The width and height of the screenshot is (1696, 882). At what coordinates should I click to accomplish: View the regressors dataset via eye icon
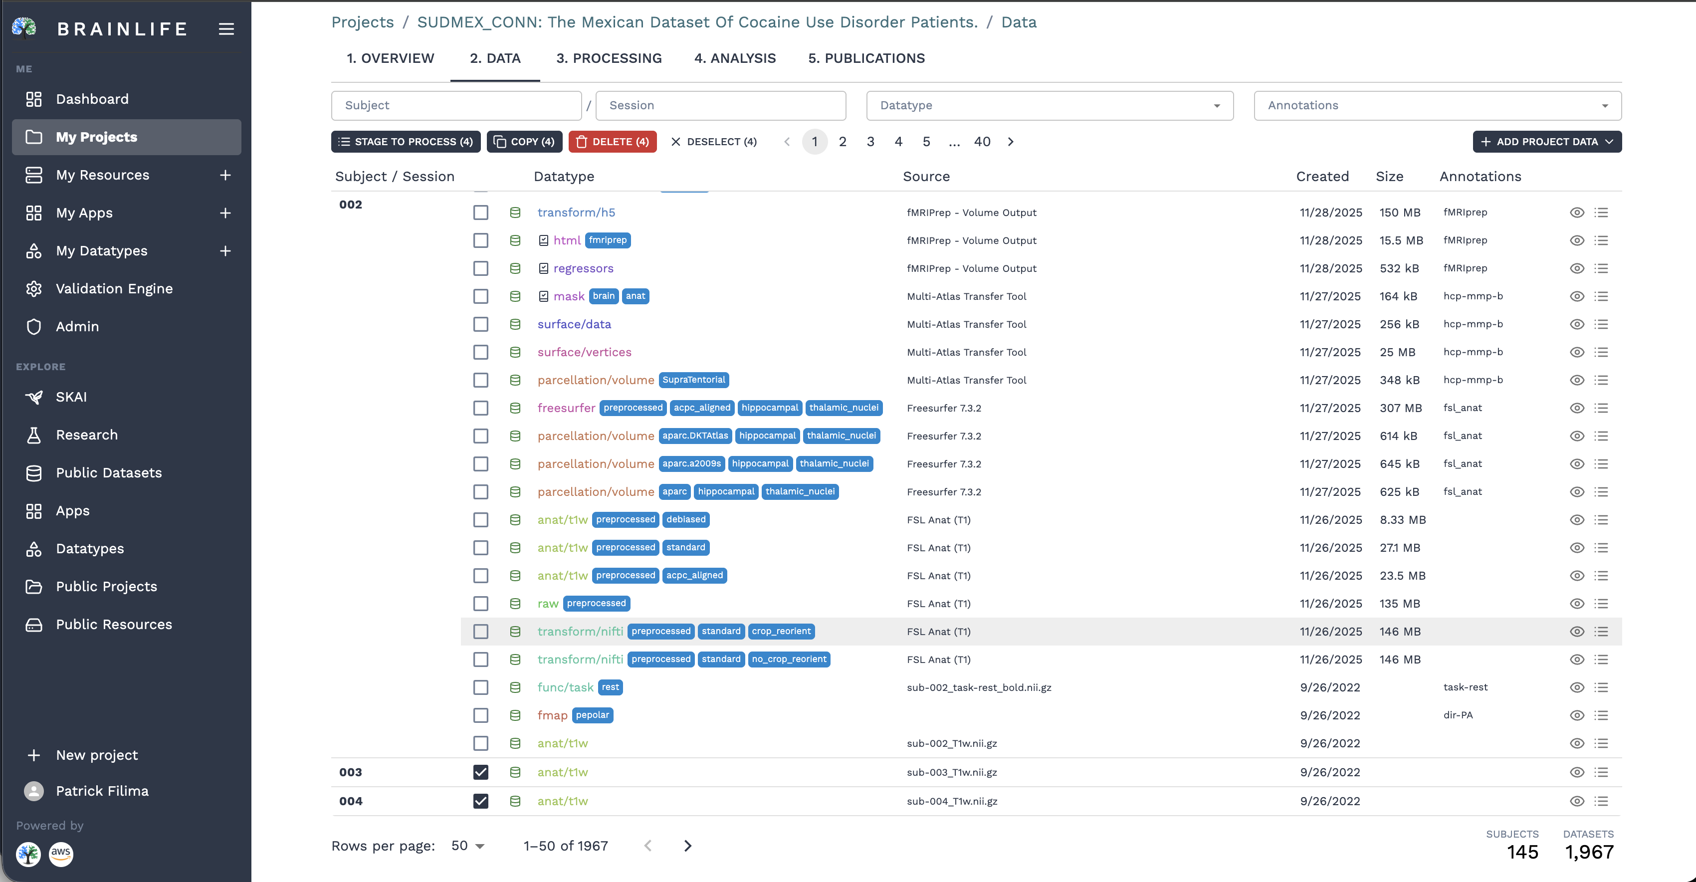[1577, 268]
